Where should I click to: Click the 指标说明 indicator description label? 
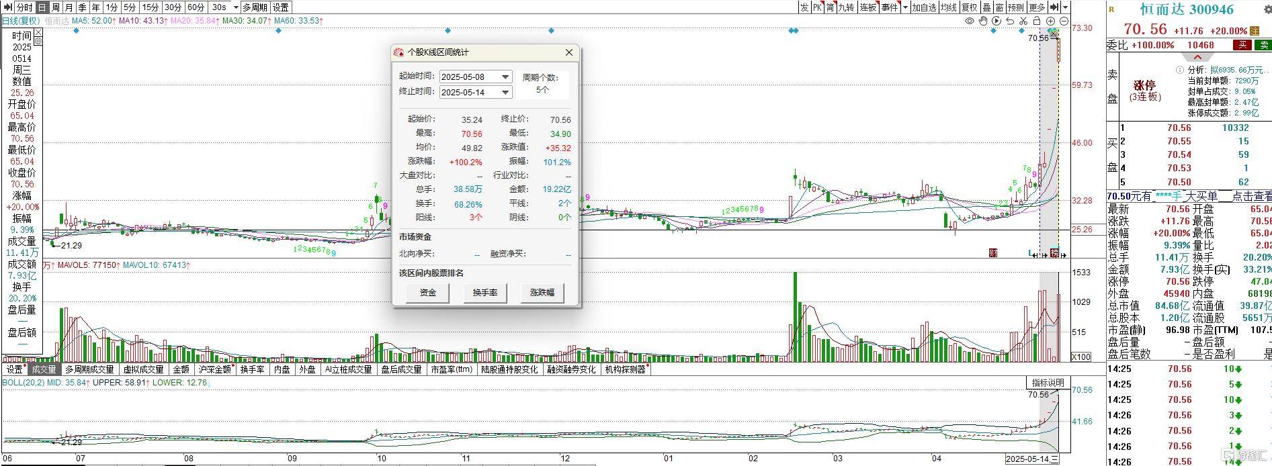click(1048, 383)
